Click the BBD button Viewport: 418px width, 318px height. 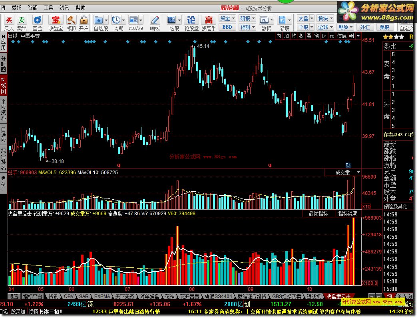pyautogui.click(x=227, y=27)
